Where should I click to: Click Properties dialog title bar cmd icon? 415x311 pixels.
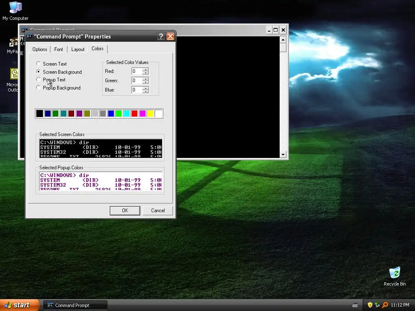pyautogui.click(x=29, y=36)
